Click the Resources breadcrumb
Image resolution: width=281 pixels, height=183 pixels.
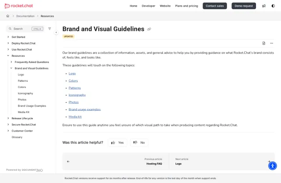[47, 16]
